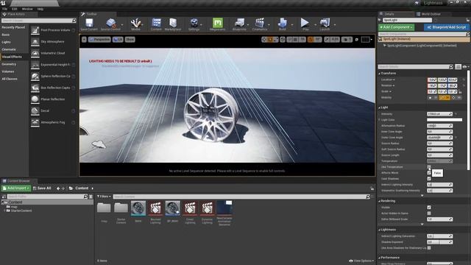Viewport: 471px width, 265px height.
Task: Click the Build toolbar icon
Action: click(283, 24)
